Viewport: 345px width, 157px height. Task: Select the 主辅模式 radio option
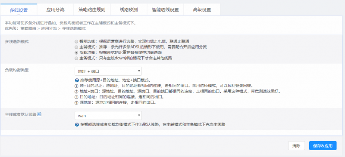point(76,47)
